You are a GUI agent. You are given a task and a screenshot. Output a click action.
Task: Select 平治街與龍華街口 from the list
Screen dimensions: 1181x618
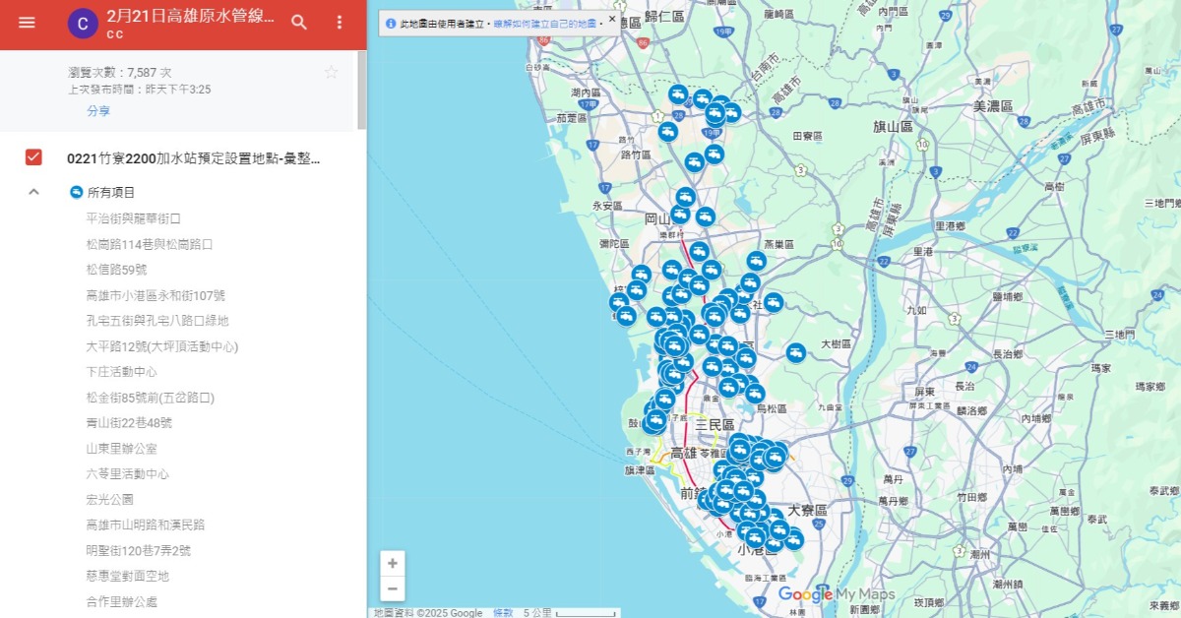[133, 218]
